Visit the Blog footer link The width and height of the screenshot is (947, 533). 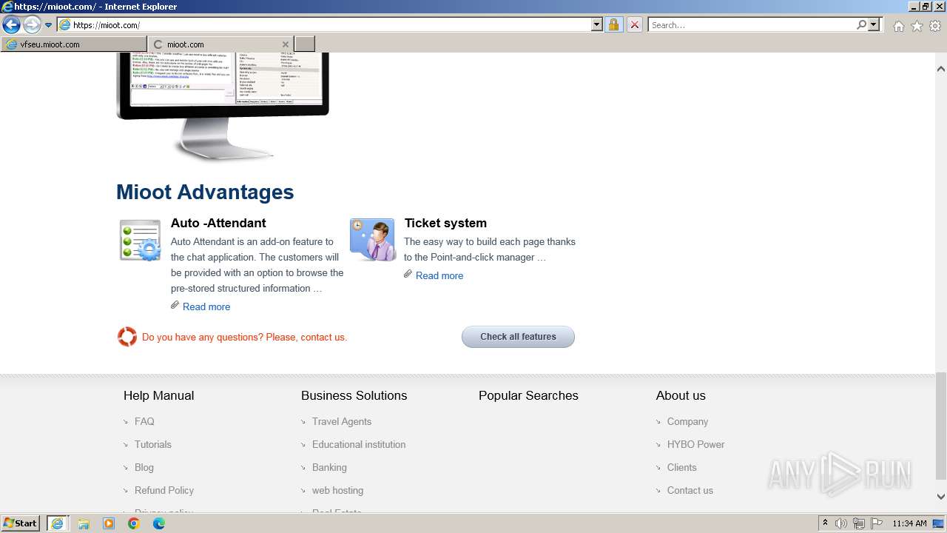(144, 467)
